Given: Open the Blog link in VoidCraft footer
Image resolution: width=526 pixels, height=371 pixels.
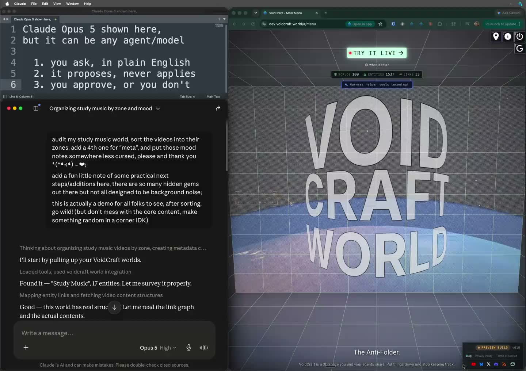Looking at the screenshot, I should coord(469,356).
